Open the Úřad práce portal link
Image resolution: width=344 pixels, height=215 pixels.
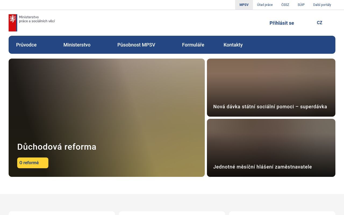(265, 5)
